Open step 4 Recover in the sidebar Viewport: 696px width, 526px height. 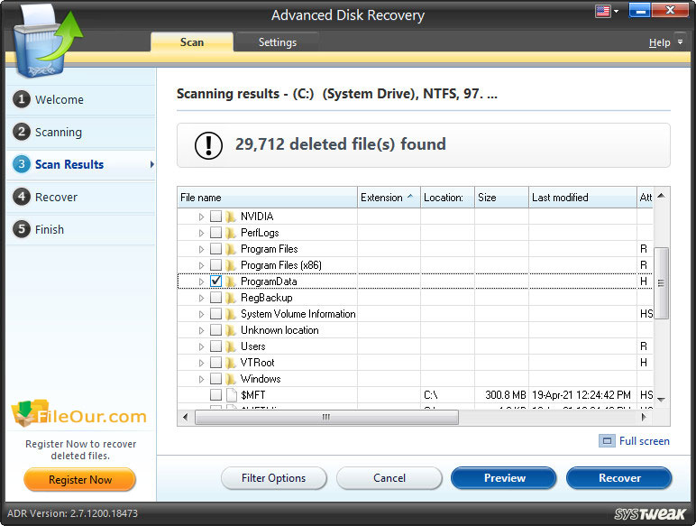pyautogui.click(x=81, y=197)
